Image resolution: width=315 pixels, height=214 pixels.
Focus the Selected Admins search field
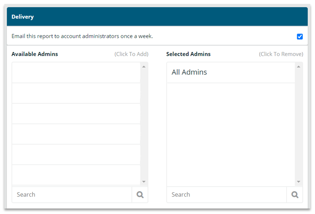(226, 195)
